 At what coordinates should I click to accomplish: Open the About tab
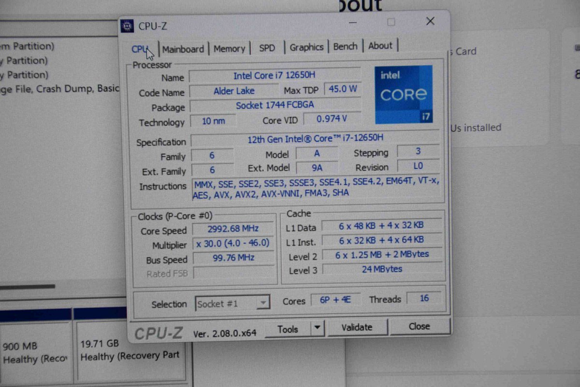380,46
